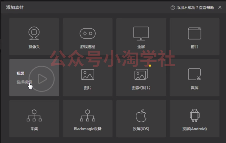Click the question mark help icon
The image size is (226, 143).
click(173, 8)
